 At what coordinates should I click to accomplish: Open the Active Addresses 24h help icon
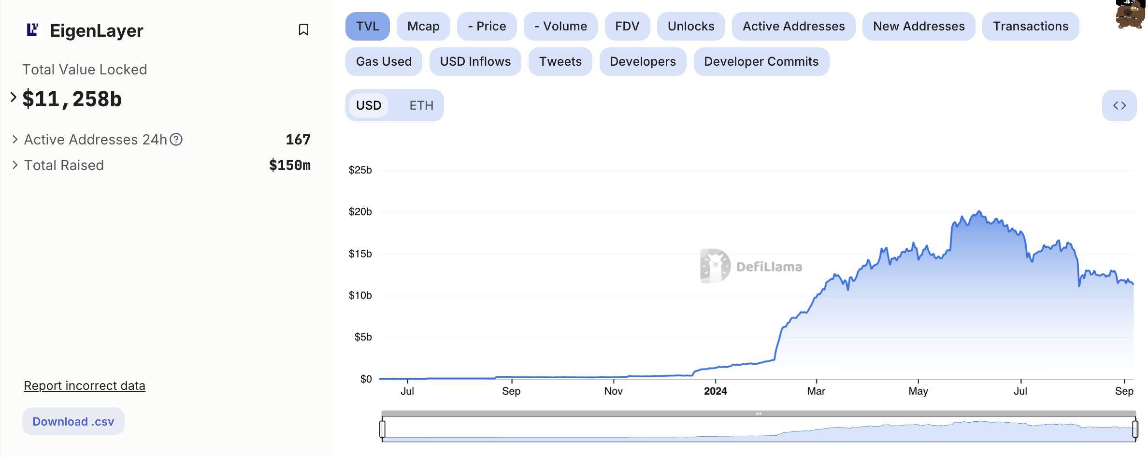coord(176,140)
